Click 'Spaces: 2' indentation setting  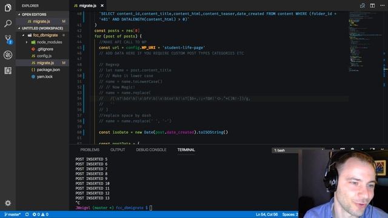290,214
